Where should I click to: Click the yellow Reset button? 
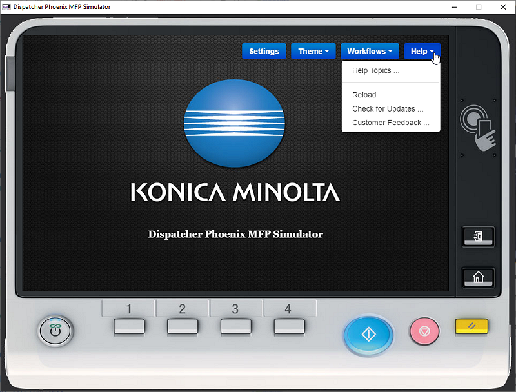pos(471,326)
